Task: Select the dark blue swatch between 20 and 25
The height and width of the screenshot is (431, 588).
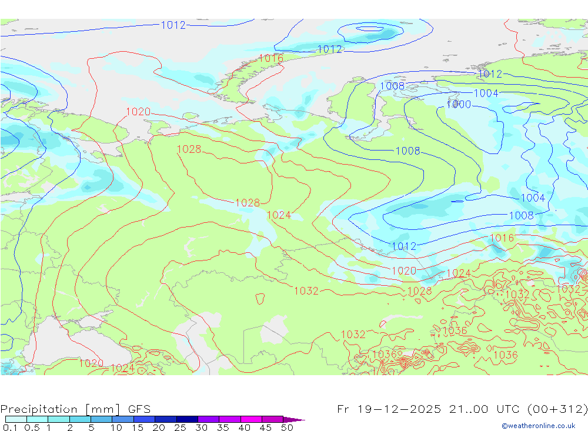Action: (x=166, y=419)
